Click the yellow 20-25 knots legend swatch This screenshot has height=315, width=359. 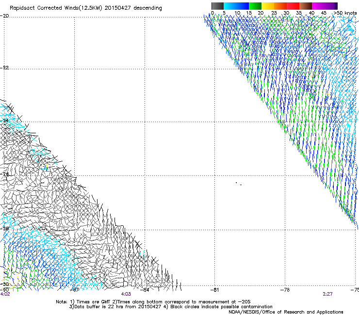268,6
